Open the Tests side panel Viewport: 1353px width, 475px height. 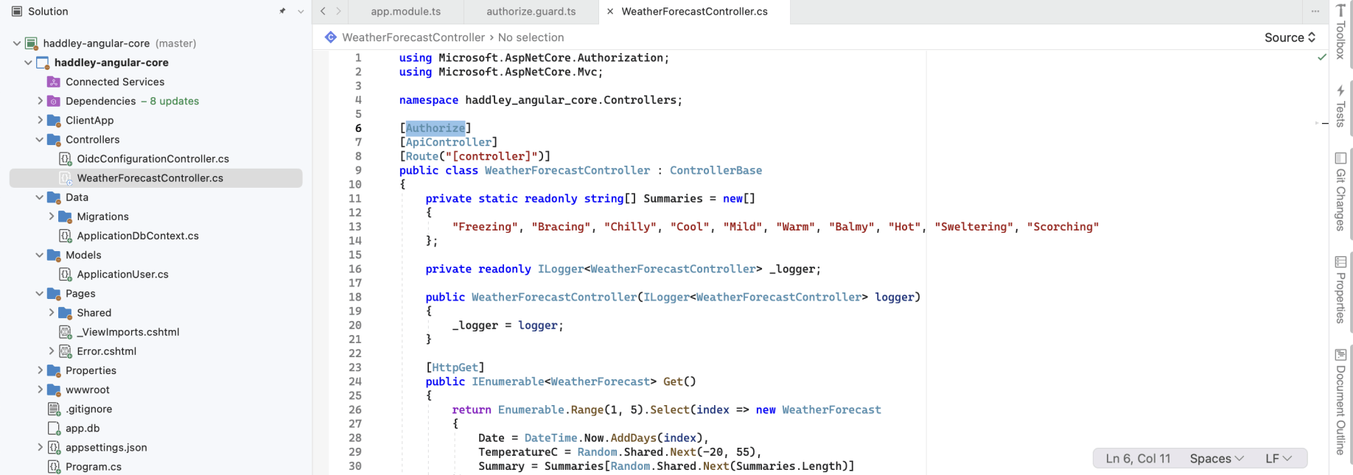pos(1340,106)
